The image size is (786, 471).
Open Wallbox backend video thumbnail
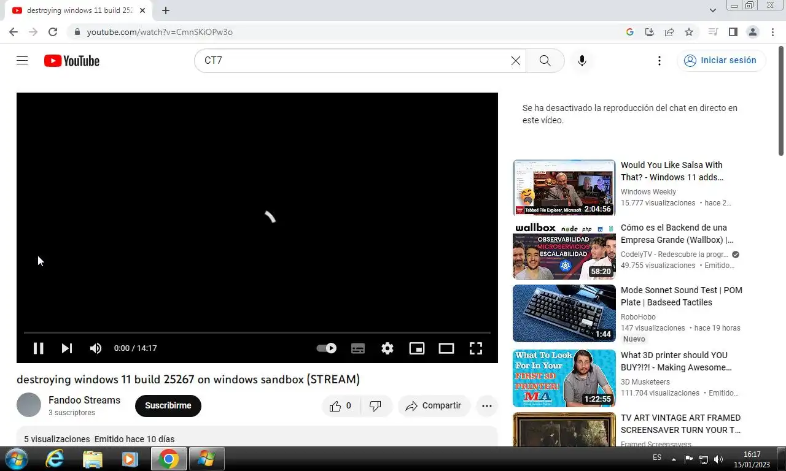coord(564,251)
